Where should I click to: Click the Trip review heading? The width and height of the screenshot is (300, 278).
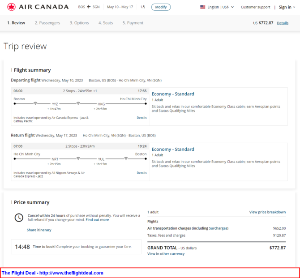point(25,46)
